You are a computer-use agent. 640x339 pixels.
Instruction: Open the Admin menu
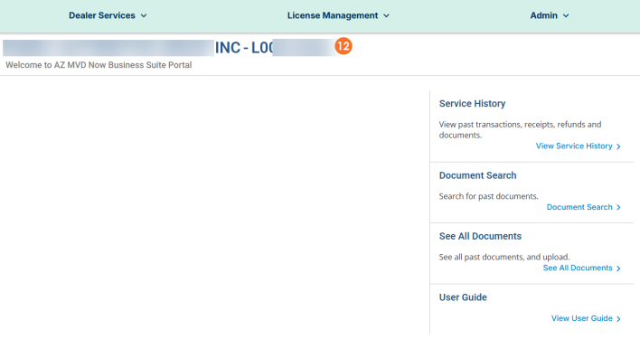550,15
